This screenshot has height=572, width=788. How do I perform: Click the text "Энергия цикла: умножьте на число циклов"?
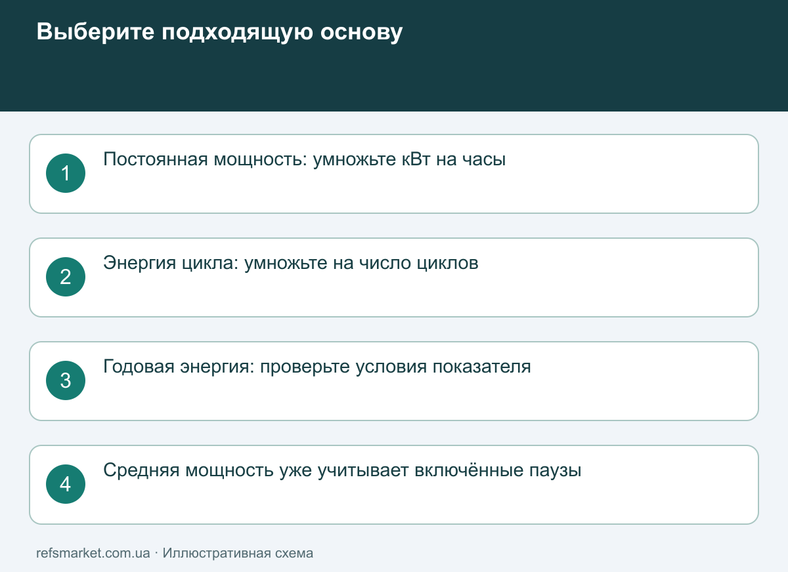pyautogui.click(x=291, y=263)
